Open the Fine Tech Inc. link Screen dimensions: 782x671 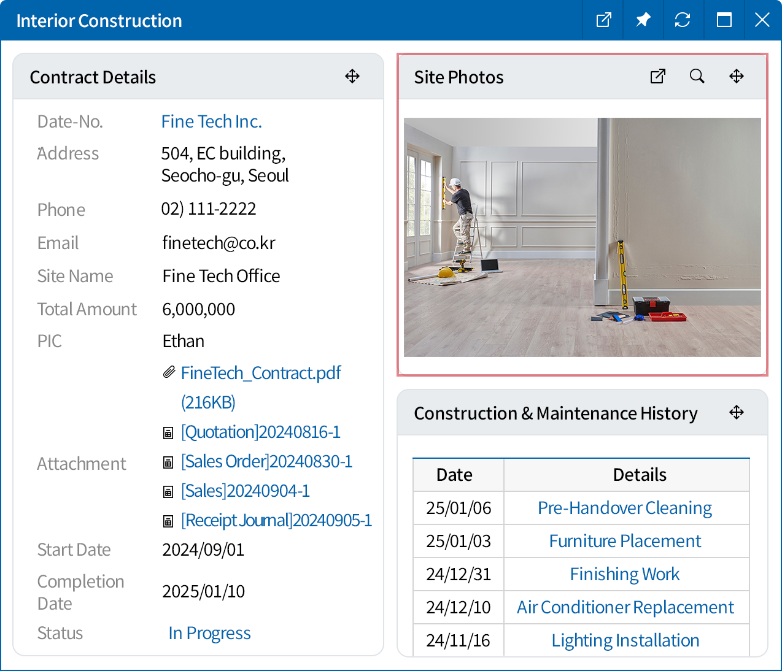[x=211, y=121]
